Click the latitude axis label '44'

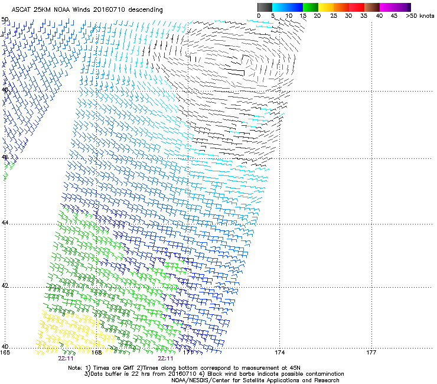coord(5,223)
